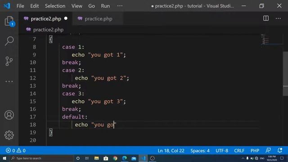Image resolution: width=288 pixels, height=162 pixels.
Task: Select the practice2.php tab
Action: click(45, 18)
